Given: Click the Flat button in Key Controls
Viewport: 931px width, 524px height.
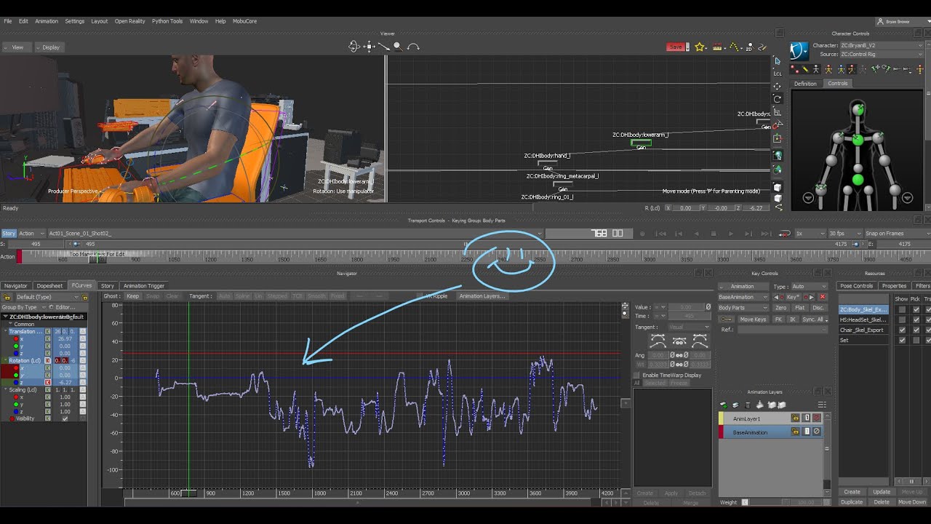Looking at the screenshot, I should [799, 308].
